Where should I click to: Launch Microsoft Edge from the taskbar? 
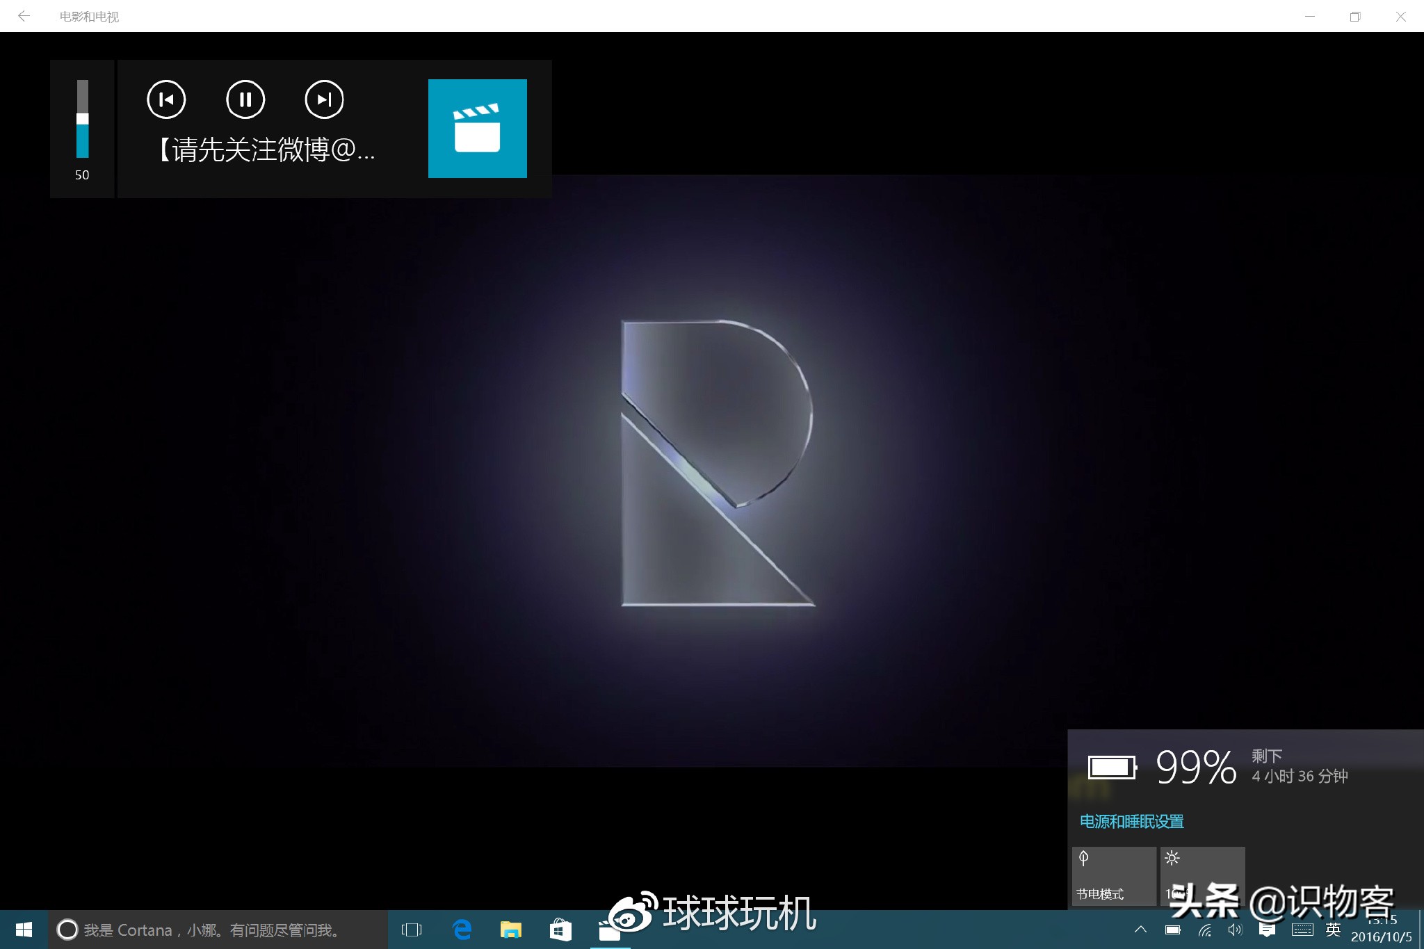tap(462, 930)
